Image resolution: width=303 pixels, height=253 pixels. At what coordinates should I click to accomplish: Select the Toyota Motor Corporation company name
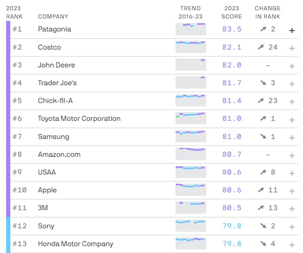point(79,118)
